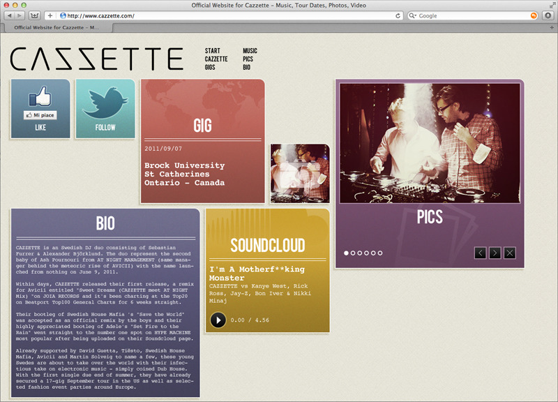
Task: Click the CAZZETTE logo
Action: (x=97, y=59)
